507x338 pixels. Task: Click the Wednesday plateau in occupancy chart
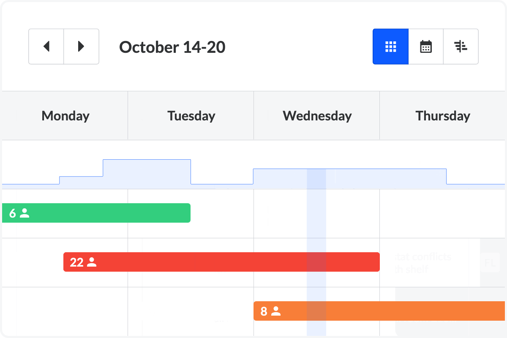(x=279, y=177)
